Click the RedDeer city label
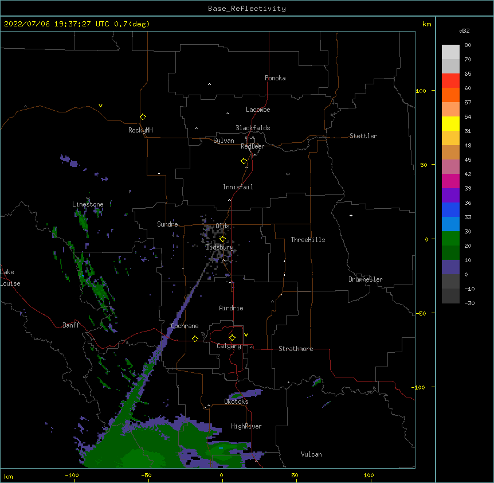 252,146
